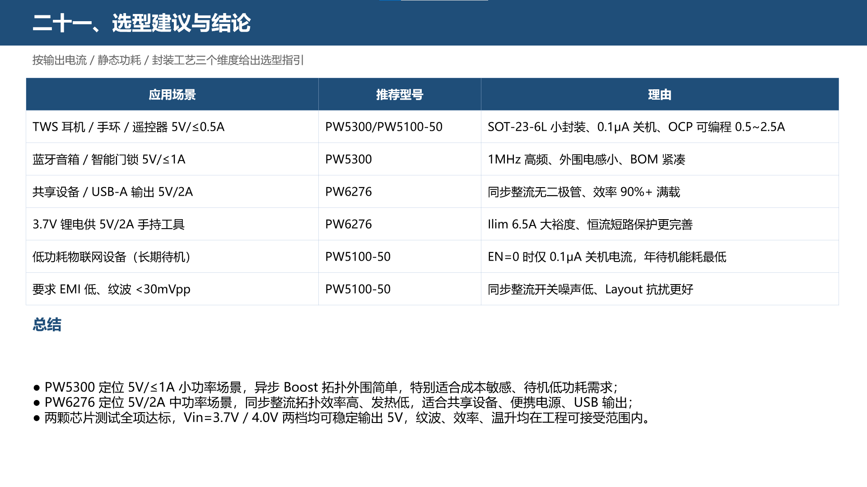The width and height of the screenshot is (867, 487).
Task: Select cell TWS 耳机 / 手环 / 遥控器
Action: [x=172, y=127]
